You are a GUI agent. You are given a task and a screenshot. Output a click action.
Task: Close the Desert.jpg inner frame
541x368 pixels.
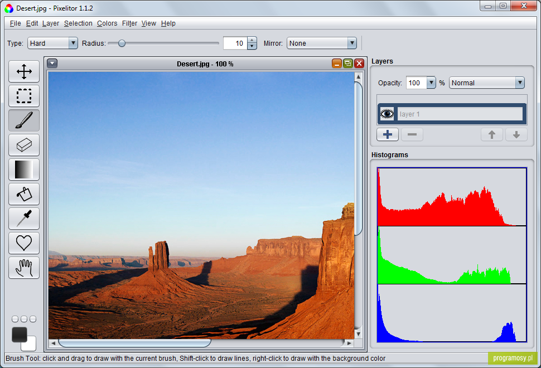pos(359,64)
